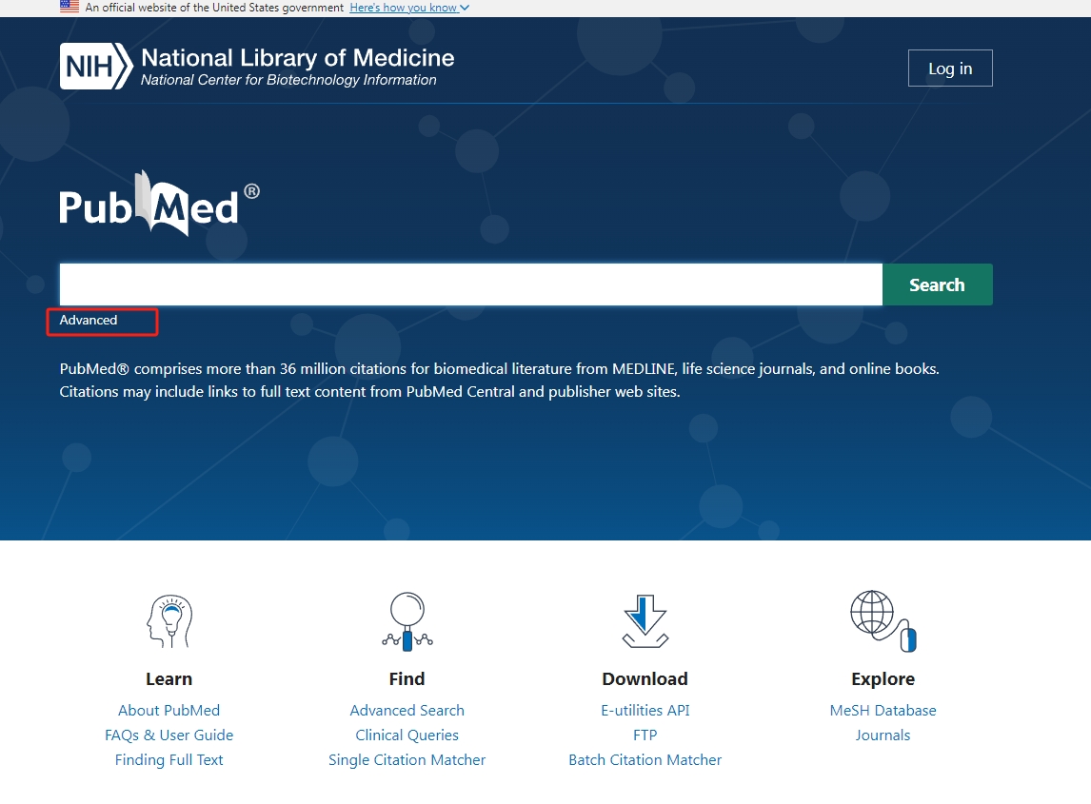Focus the PubMed search input box

coord(471,284)
